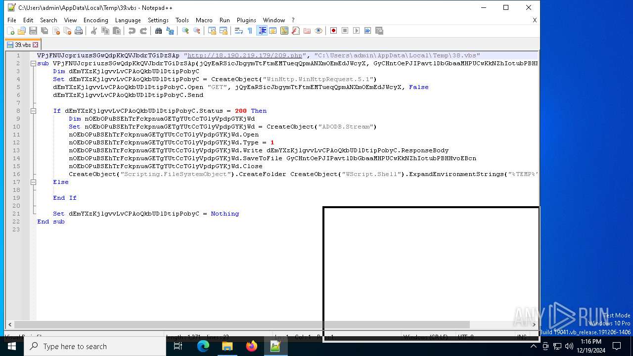Open the Search menu
The height and width of the screenshot is (356, 633).
[48, 20]
